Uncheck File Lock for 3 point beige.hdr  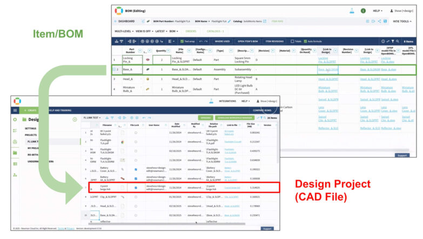136,188
